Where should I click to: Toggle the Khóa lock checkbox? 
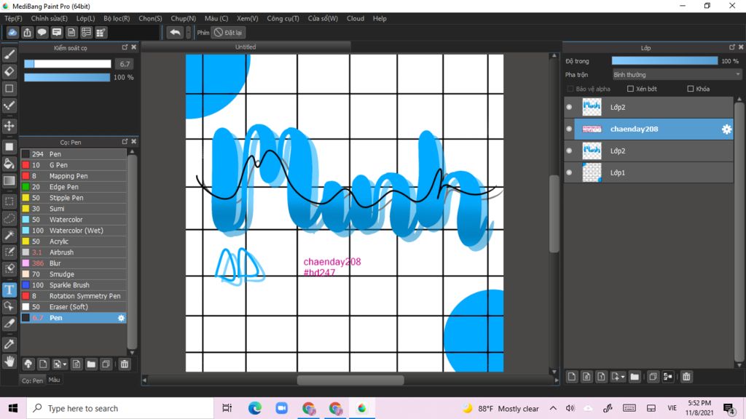click(x=691, y=89)
